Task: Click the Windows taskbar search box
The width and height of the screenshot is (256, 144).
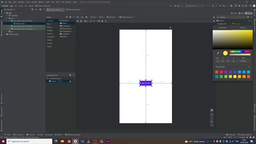Action: click(29, 141)
